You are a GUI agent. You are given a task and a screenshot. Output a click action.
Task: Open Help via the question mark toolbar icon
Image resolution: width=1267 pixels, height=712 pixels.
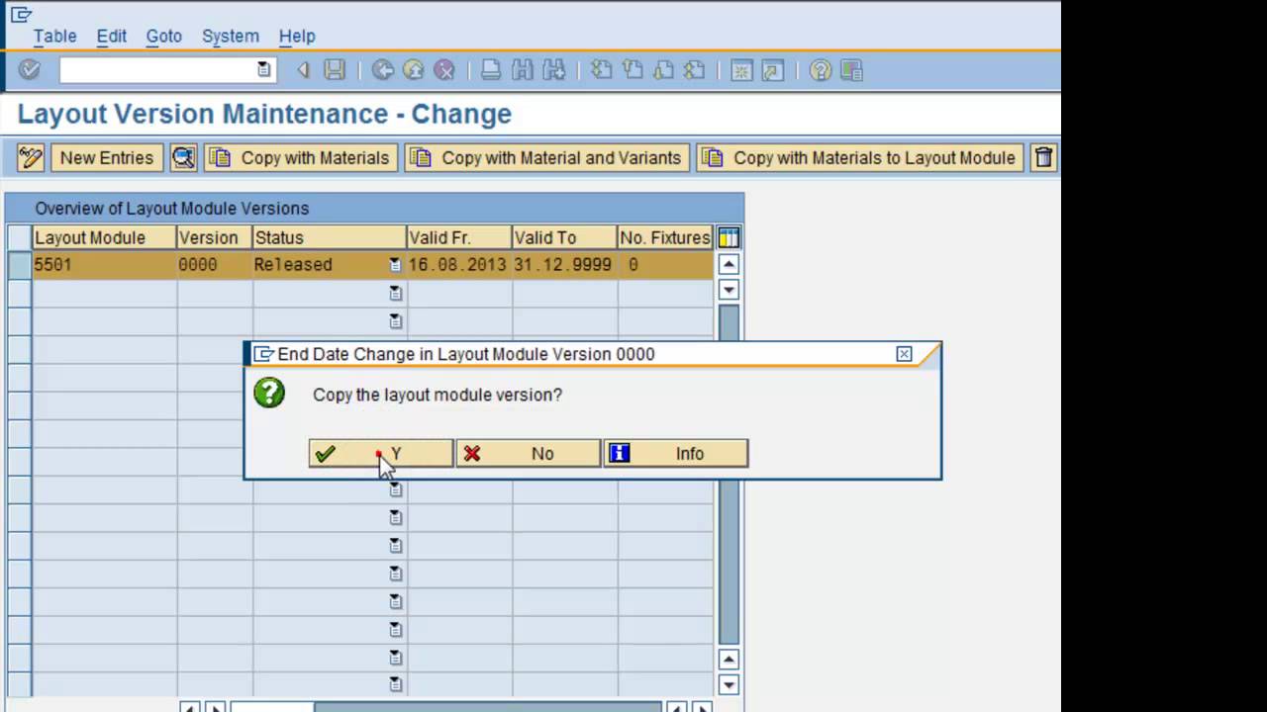(820, 70)
